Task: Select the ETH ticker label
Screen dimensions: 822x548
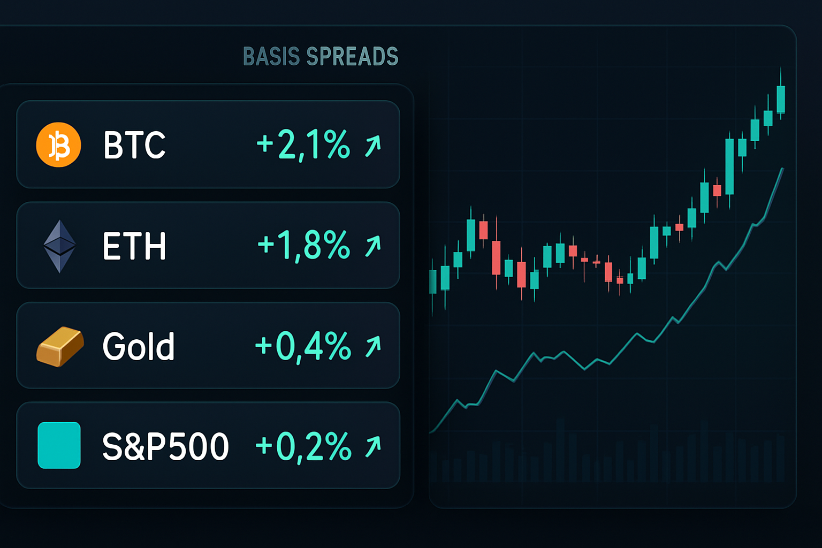Action: click(x=134, y=246)
